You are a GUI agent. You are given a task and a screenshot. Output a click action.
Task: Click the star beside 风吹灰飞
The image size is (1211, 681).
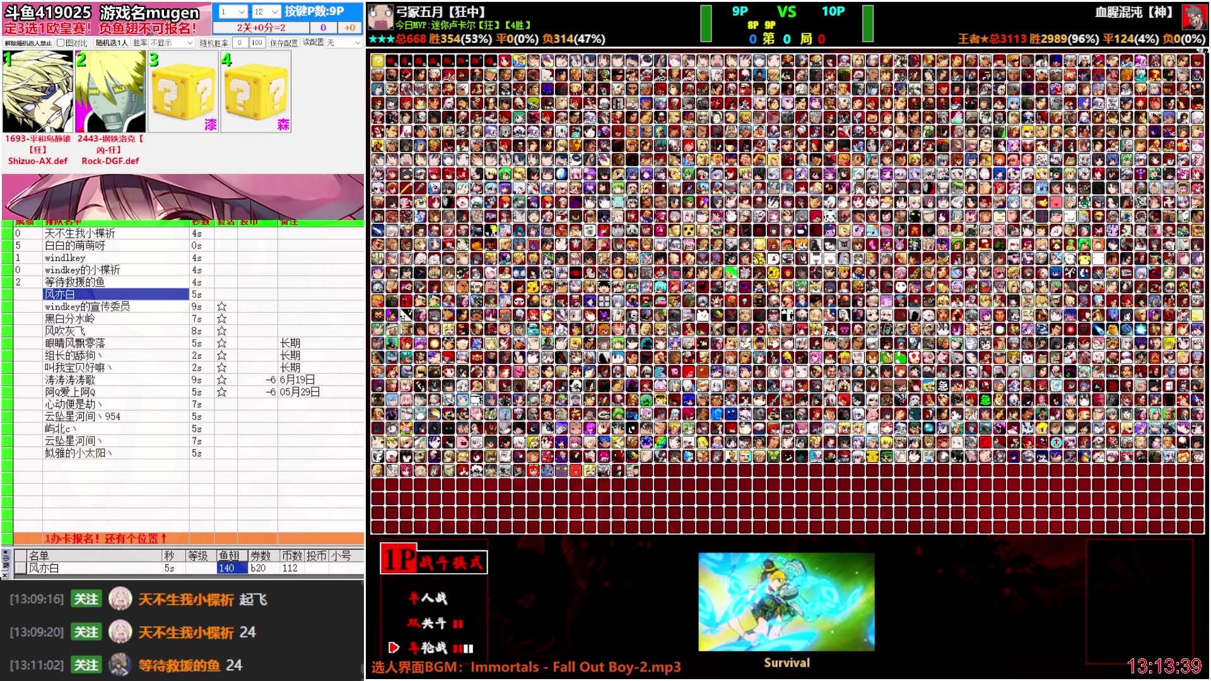pyautogui.click(x=222, y=331)
